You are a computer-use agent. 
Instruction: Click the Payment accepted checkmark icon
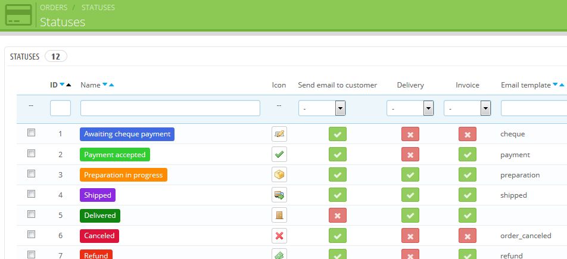coord(279,154)
